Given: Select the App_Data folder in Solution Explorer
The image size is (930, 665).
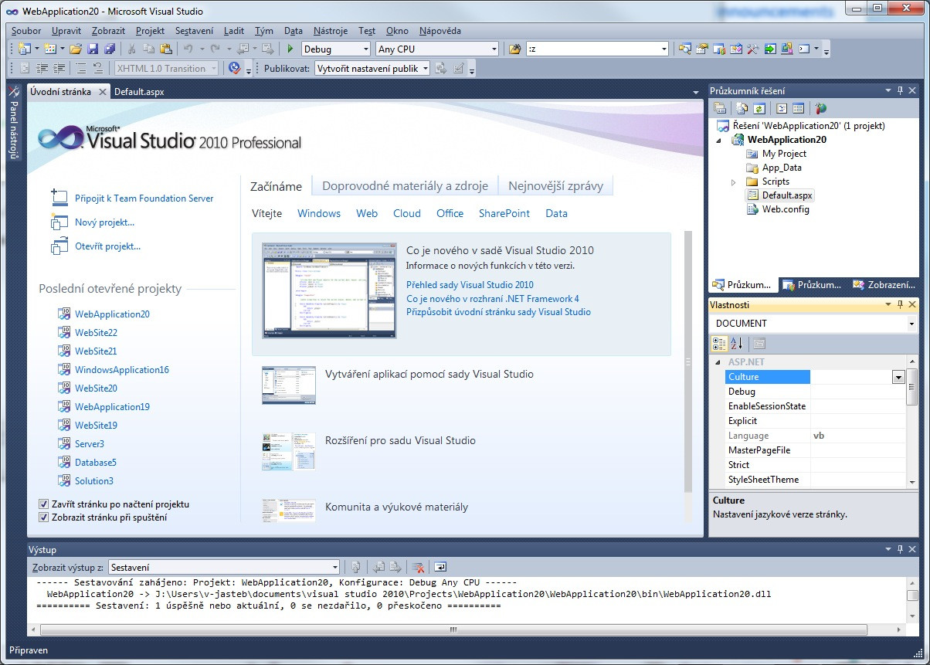Looking at the screenshot, I should point(782,168).
